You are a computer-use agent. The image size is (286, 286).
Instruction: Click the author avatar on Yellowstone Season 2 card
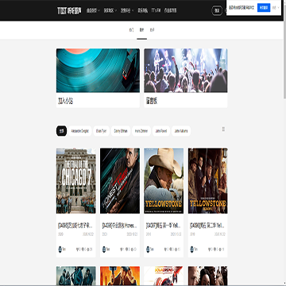click(191, 249)
